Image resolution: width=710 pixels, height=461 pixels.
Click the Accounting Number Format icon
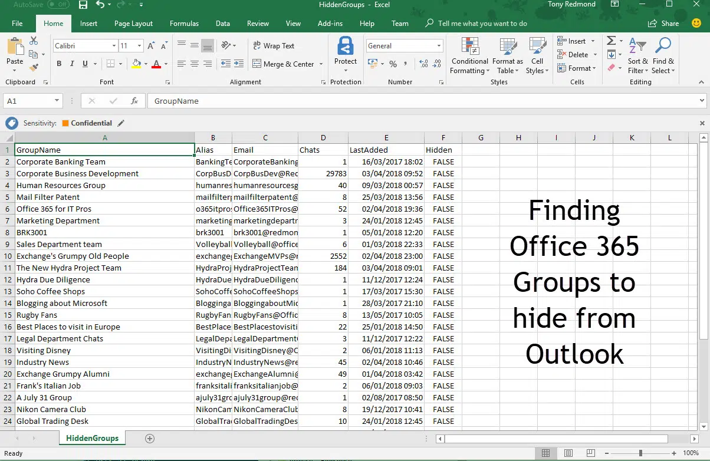(374, 64)
